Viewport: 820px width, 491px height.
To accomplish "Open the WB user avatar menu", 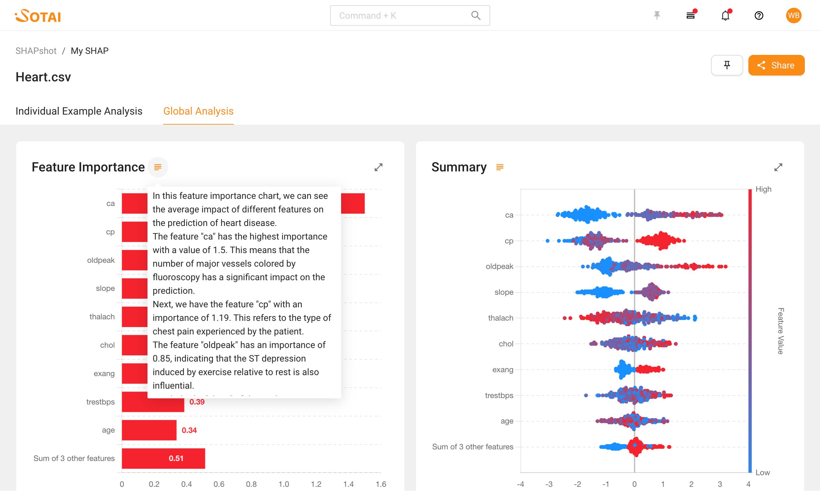I will (x=793, y=15).
